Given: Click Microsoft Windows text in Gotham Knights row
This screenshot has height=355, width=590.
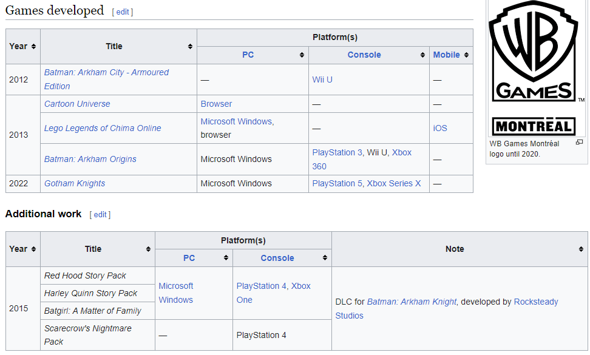Looking at the screenshot, I should click(236, 183).
